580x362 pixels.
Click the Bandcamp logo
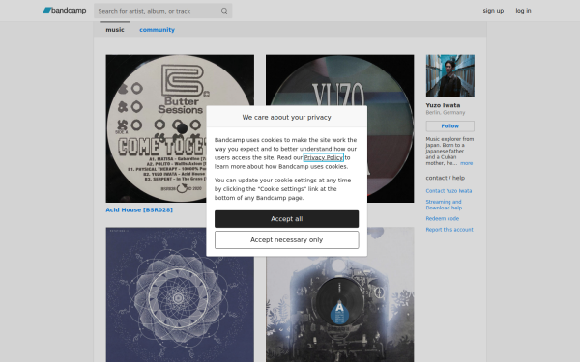[x=65, y=11]
